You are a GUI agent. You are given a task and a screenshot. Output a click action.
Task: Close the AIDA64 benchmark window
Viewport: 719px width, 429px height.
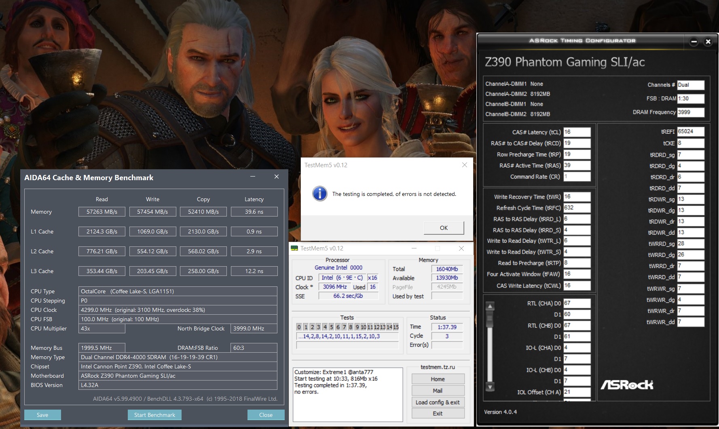(x=277, y=177)
